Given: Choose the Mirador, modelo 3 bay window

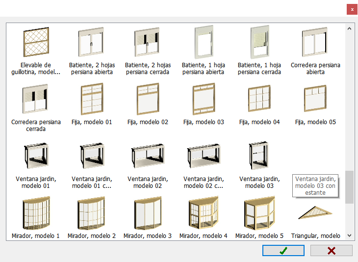Looking at the screenshot, I should pyautogui.click(x=148, y=213).
